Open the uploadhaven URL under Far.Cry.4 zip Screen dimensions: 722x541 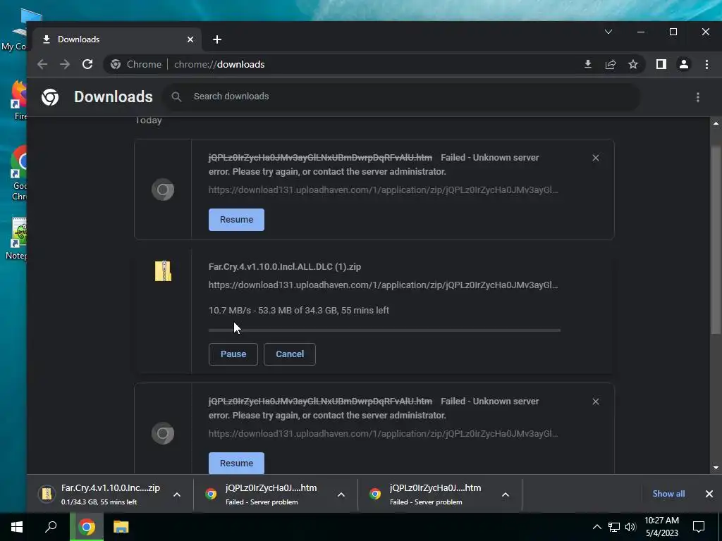(383, 285)
